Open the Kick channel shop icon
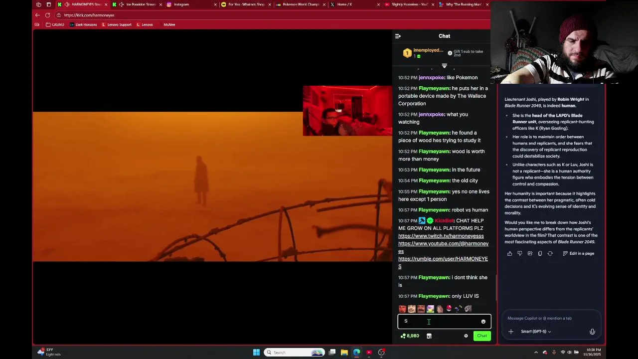 429,336
